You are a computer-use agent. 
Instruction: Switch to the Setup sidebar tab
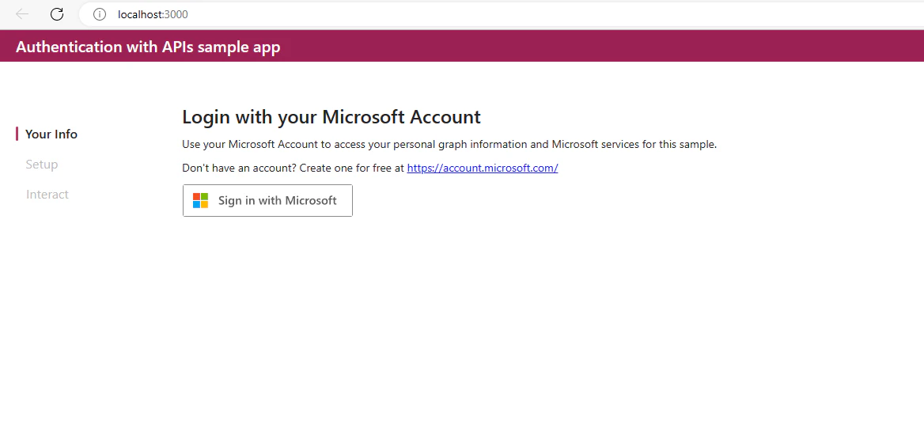[x=42, y=165]
